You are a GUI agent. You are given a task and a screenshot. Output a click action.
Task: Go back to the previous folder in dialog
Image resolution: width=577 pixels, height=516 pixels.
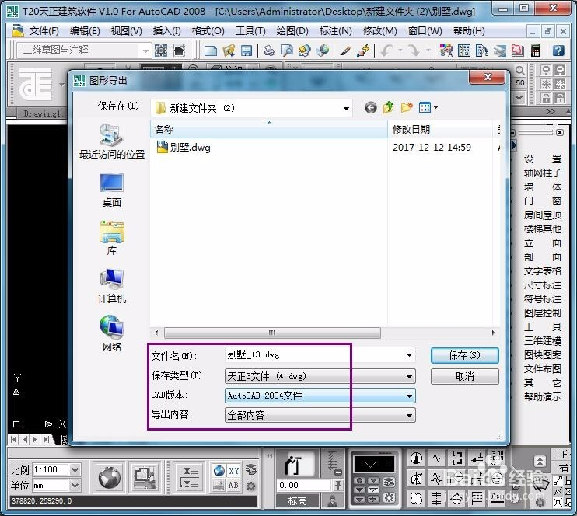click(371, 107)
